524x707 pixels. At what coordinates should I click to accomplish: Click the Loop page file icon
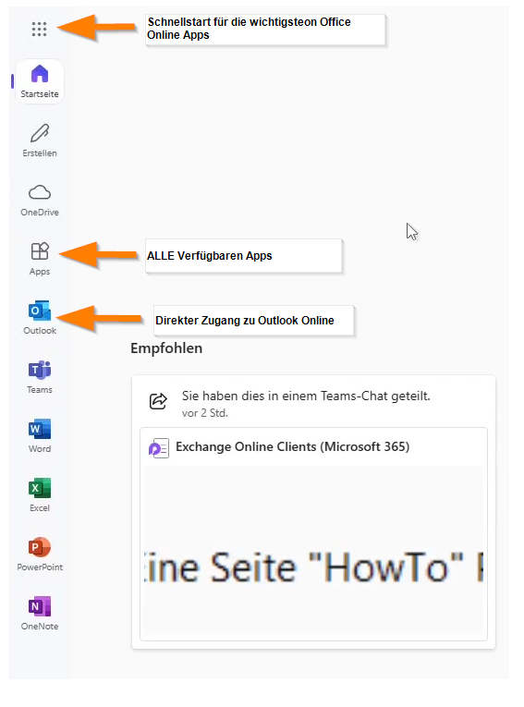pos(159,448)
